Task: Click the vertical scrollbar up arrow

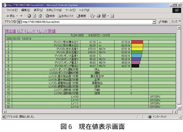Action: [179, 28]
